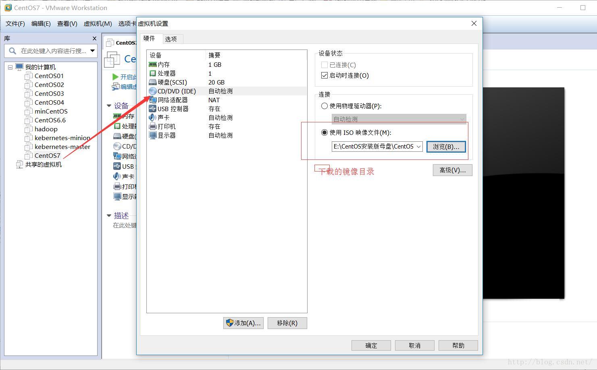Click the sound card icon in background device list
This screenshot has height=370, width=597.
click(x=117, y=176)
